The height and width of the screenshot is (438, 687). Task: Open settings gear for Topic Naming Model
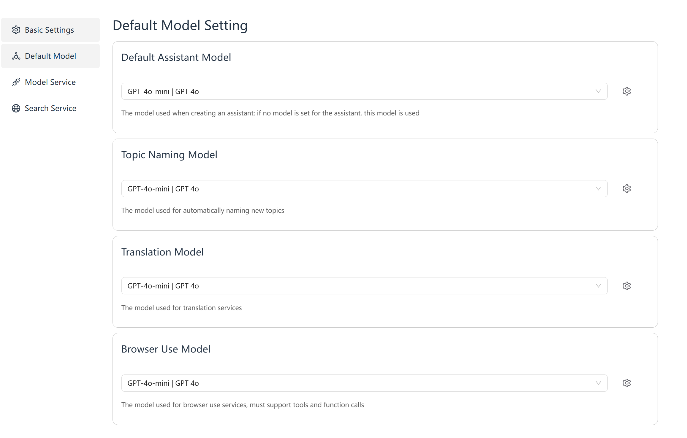click(627, 188)
